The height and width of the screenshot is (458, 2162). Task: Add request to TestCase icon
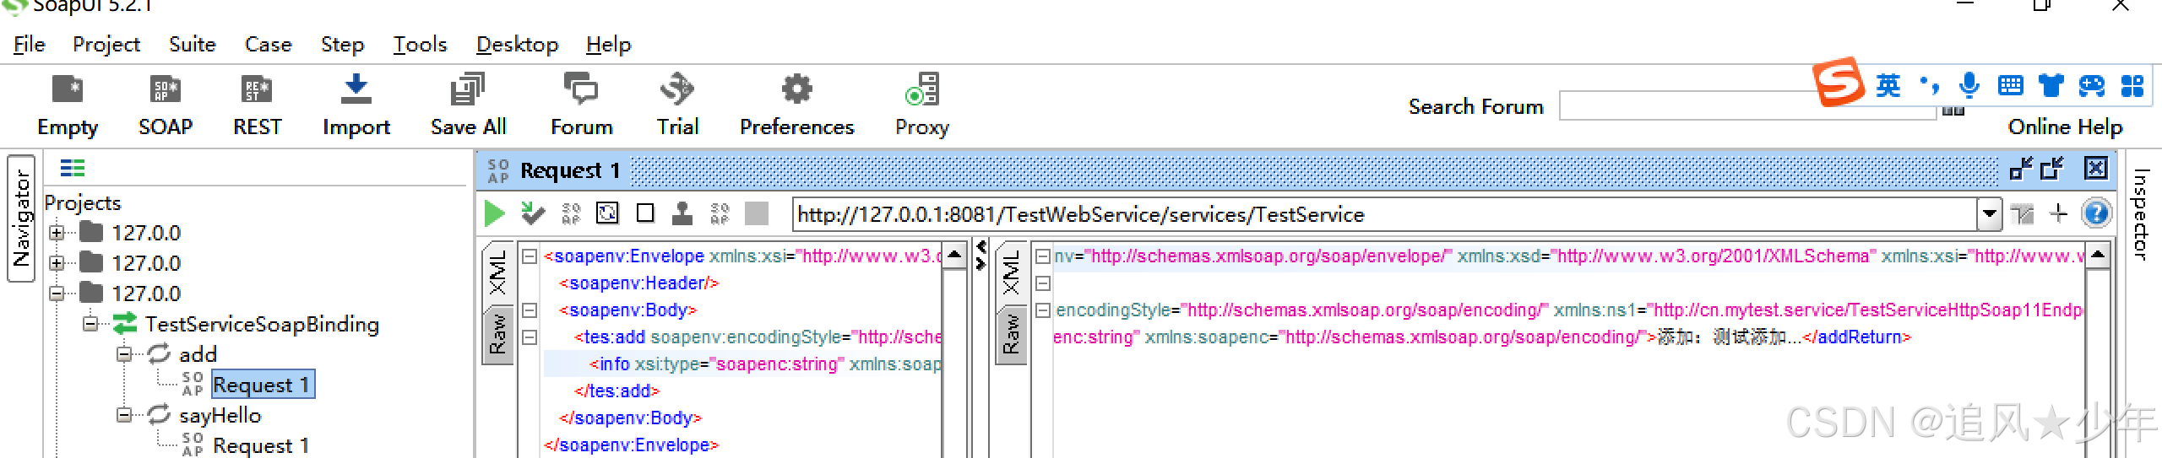coord(533,213)
